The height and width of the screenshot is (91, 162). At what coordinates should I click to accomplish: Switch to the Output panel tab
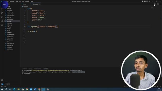coord(30,68)
